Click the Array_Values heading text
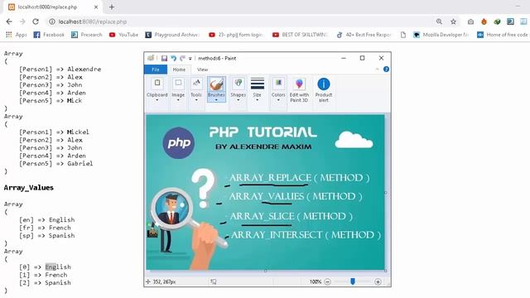The width and height of the screenshot is (530, 298). click(x=29, y=188)
